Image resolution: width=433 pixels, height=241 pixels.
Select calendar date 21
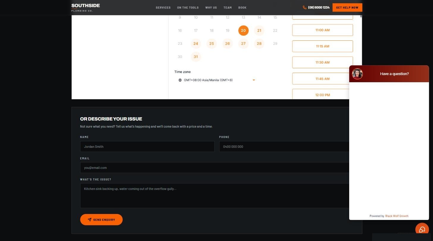(x=259, y=31)
